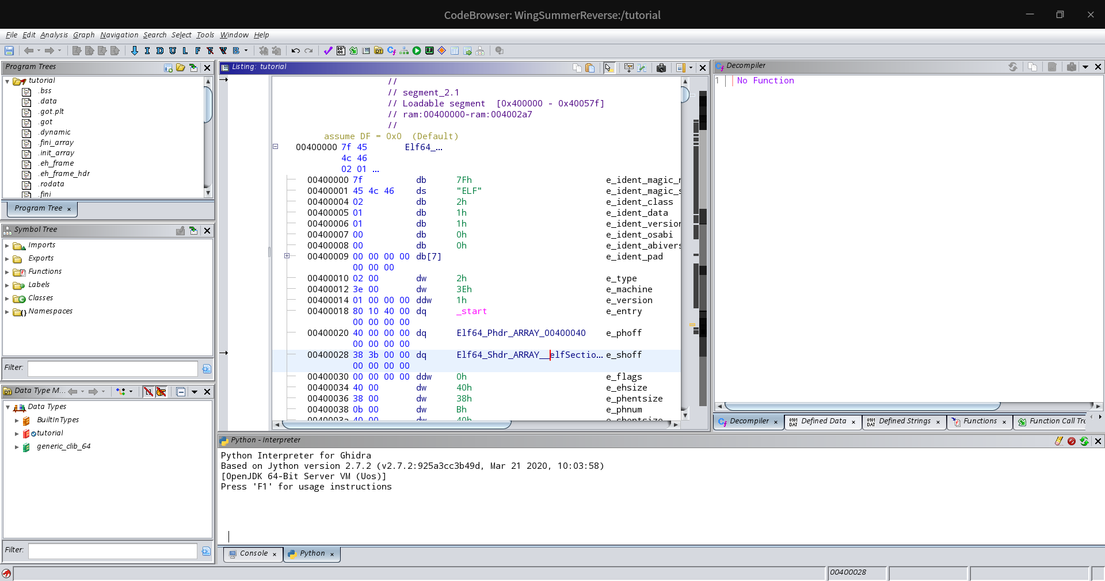Open the back-history dropdown arrow
This screenshot has width=1105, height=581.
39,51
